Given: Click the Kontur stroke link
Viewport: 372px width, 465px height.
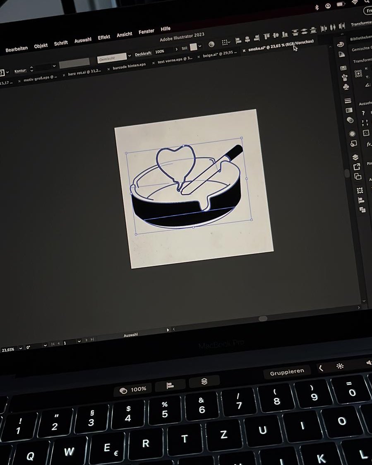Looking at the screenshot, I should pos(20,71).
